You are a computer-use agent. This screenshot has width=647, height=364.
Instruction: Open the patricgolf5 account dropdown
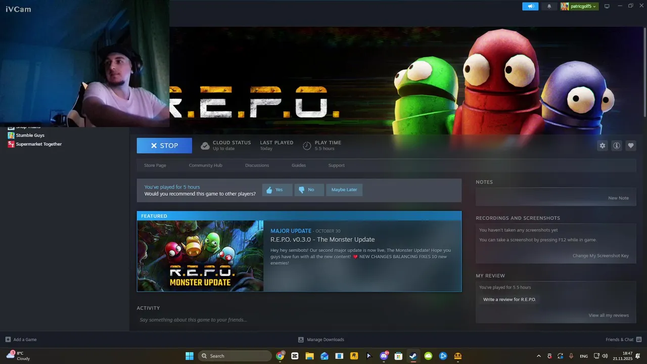(579, 6)
